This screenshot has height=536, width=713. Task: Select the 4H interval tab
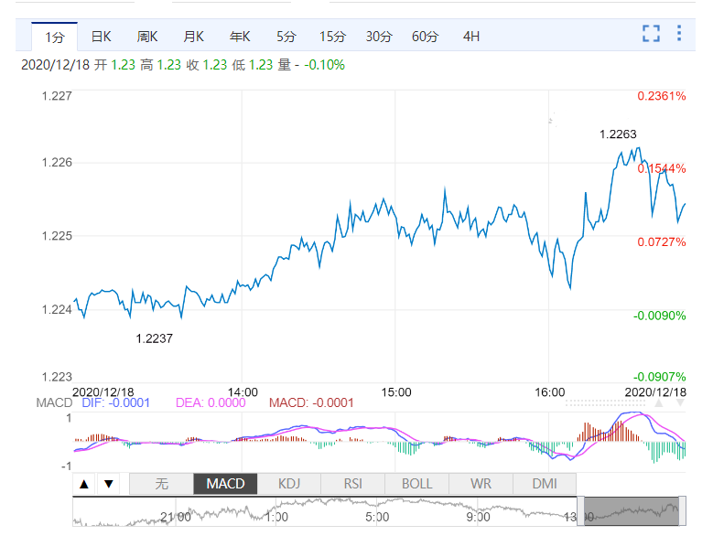coord(471,37)
